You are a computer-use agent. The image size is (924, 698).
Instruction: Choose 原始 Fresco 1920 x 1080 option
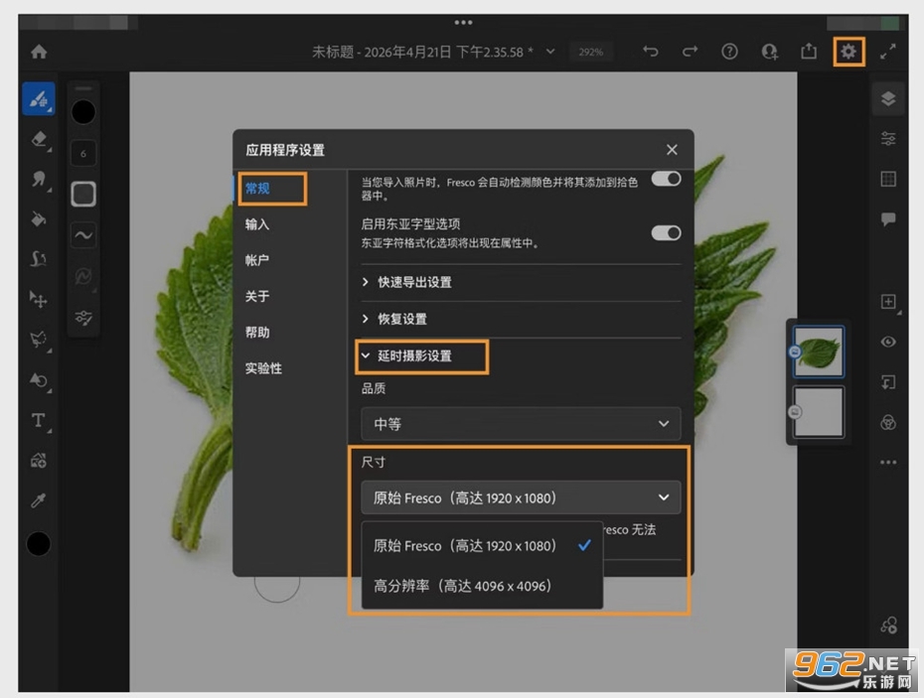pos(482,545)
